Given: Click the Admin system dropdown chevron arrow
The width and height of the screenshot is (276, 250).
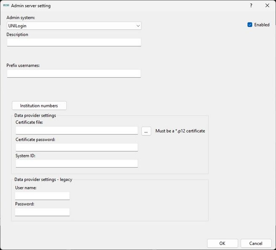Looking at the screenshot, I should [x=138, y=26].
